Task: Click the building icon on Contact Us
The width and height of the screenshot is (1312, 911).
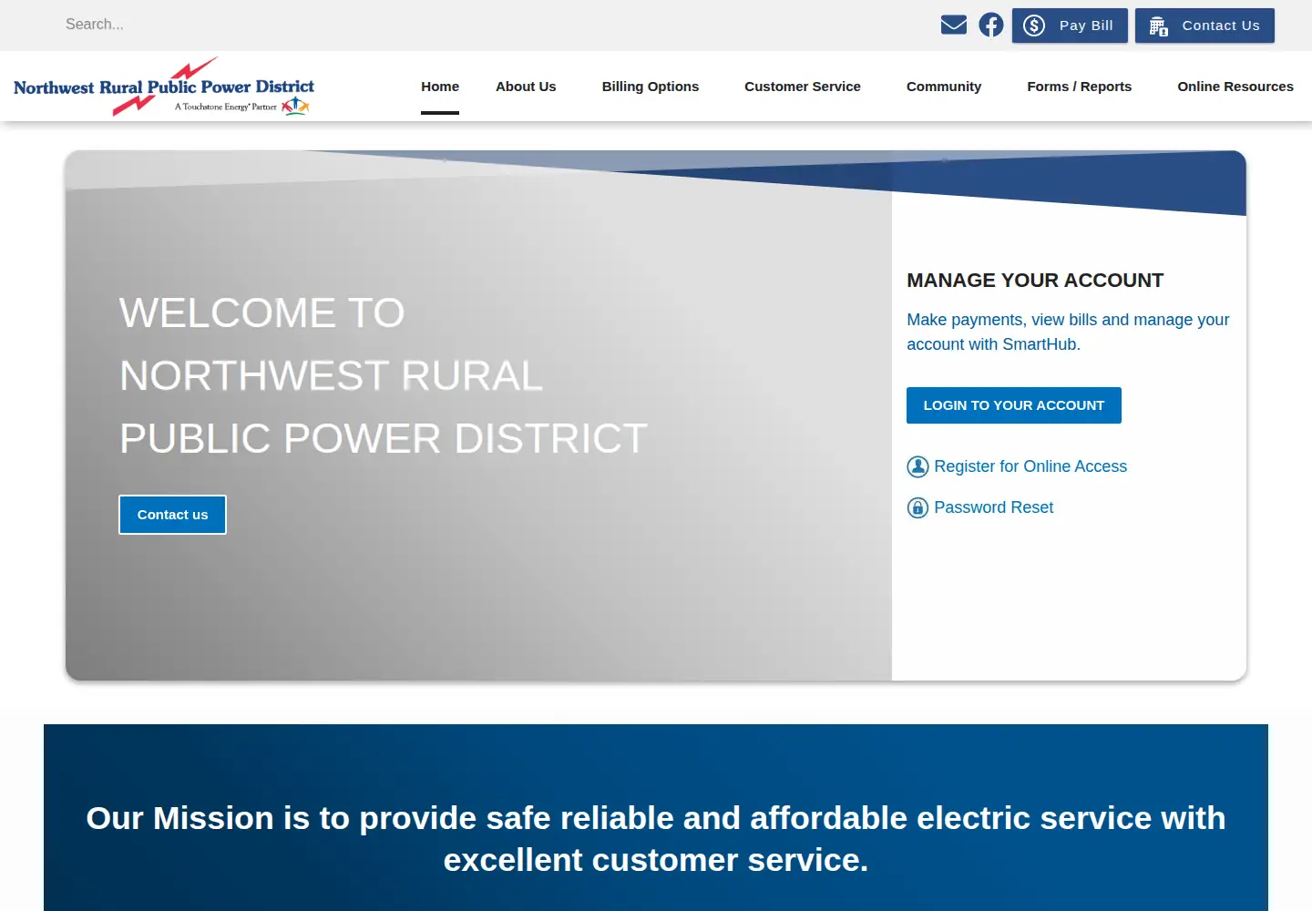Action: (x=1158, y=26)
